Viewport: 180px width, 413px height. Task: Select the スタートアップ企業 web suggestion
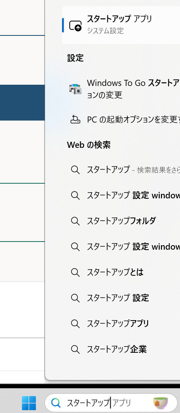(121, 349)
